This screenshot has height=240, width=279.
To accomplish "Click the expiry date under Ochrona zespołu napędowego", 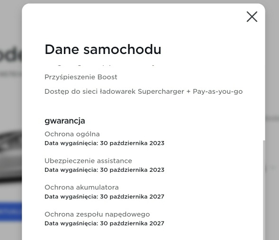I will point(104,223).
